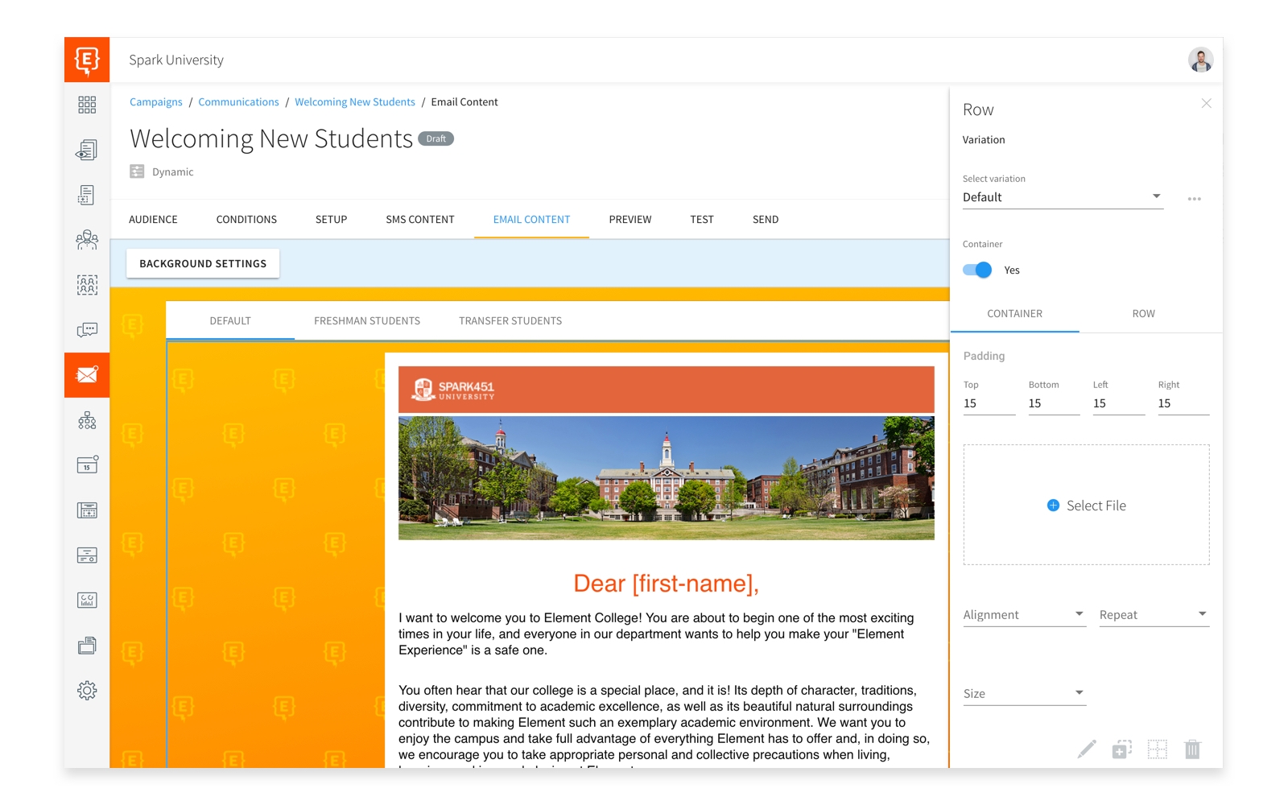This screenshot has width=1288, height=805.
Task: Click the user avatar in top bar
Action: pos(1200,60)
